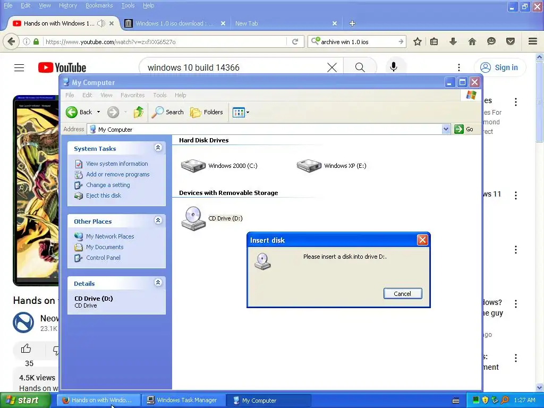Image resolution: width=544 pixels, height=408 pixels.
Task: Open the Views icon menu
Action: [241, 112]
